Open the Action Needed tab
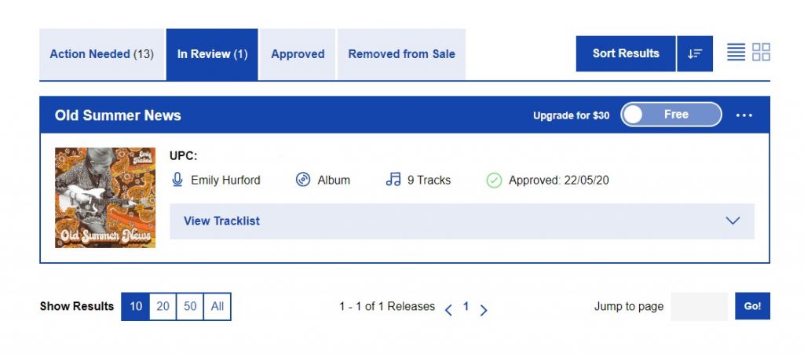The height and width of the screenshot is (354, 804). 101,54
